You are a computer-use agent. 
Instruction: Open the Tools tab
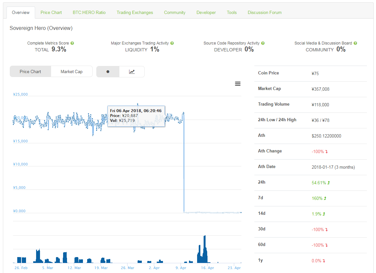click(x=232, y=12)
